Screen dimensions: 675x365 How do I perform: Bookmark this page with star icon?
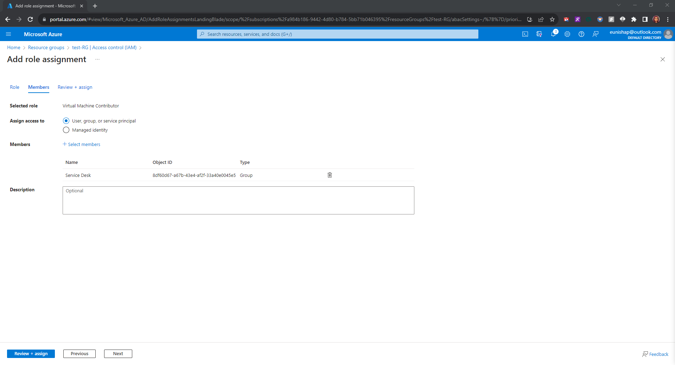click(552, 19)
